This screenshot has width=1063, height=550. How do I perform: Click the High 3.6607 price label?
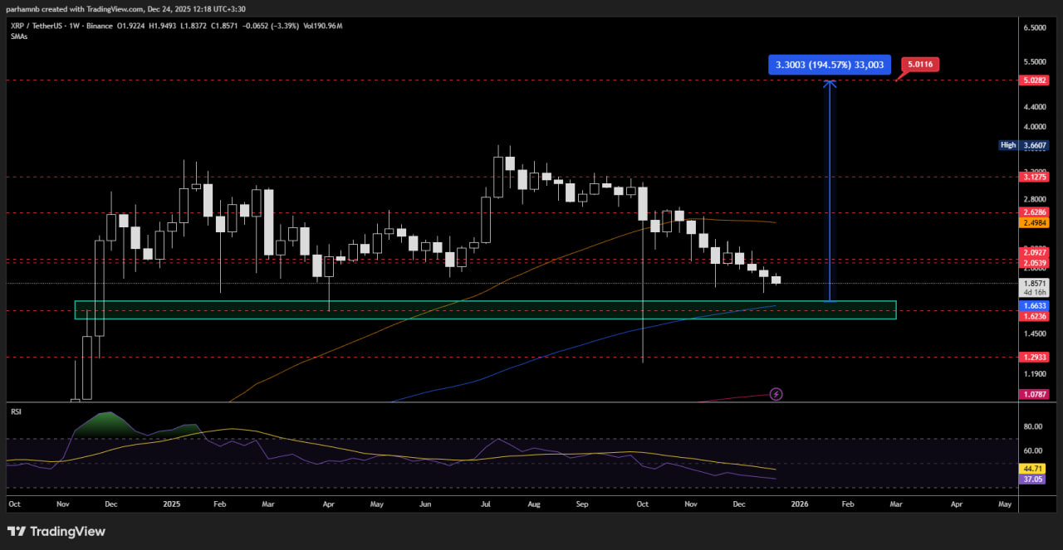1024,145
